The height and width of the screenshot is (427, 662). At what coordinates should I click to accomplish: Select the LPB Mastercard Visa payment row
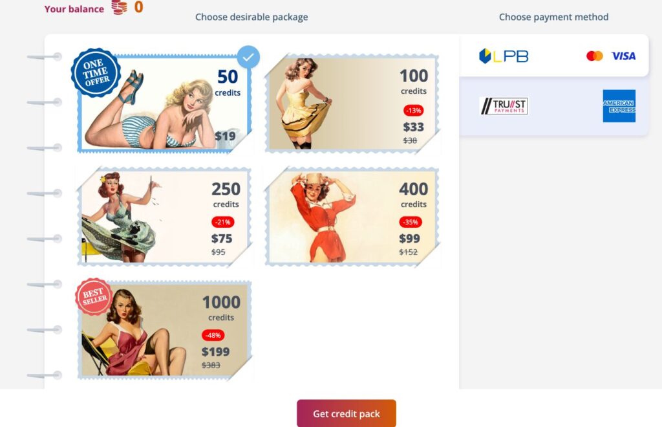coord(554,56)
